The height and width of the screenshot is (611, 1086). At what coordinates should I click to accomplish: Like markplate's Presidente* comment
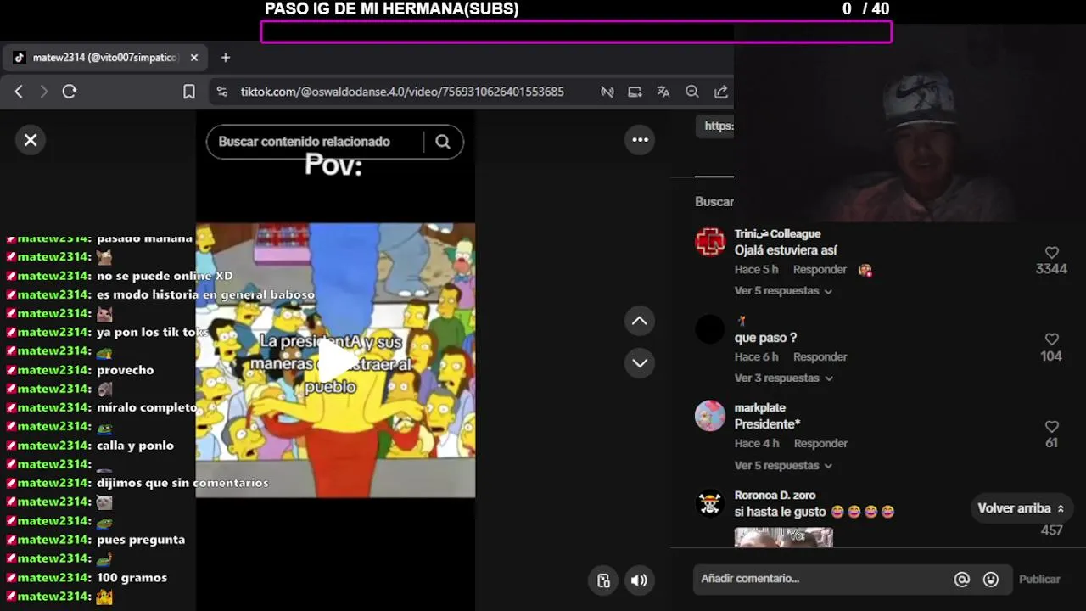(x=1051, y=427)
